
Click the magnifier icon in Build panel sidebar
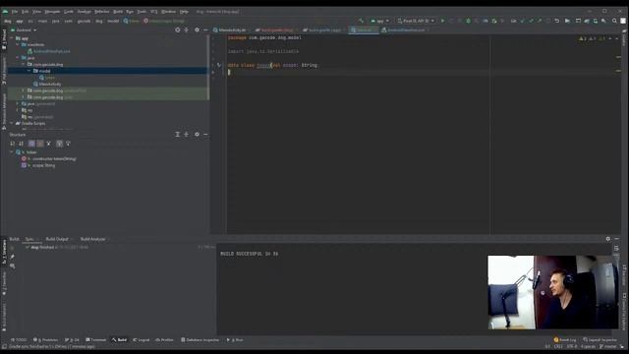(13, 265)
